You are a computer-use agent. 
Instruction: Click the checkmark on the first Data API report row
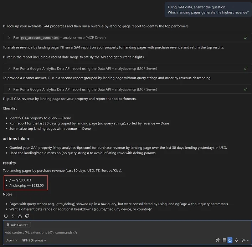[246, 68]
